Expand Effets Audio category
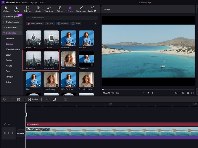 point(12,28)
